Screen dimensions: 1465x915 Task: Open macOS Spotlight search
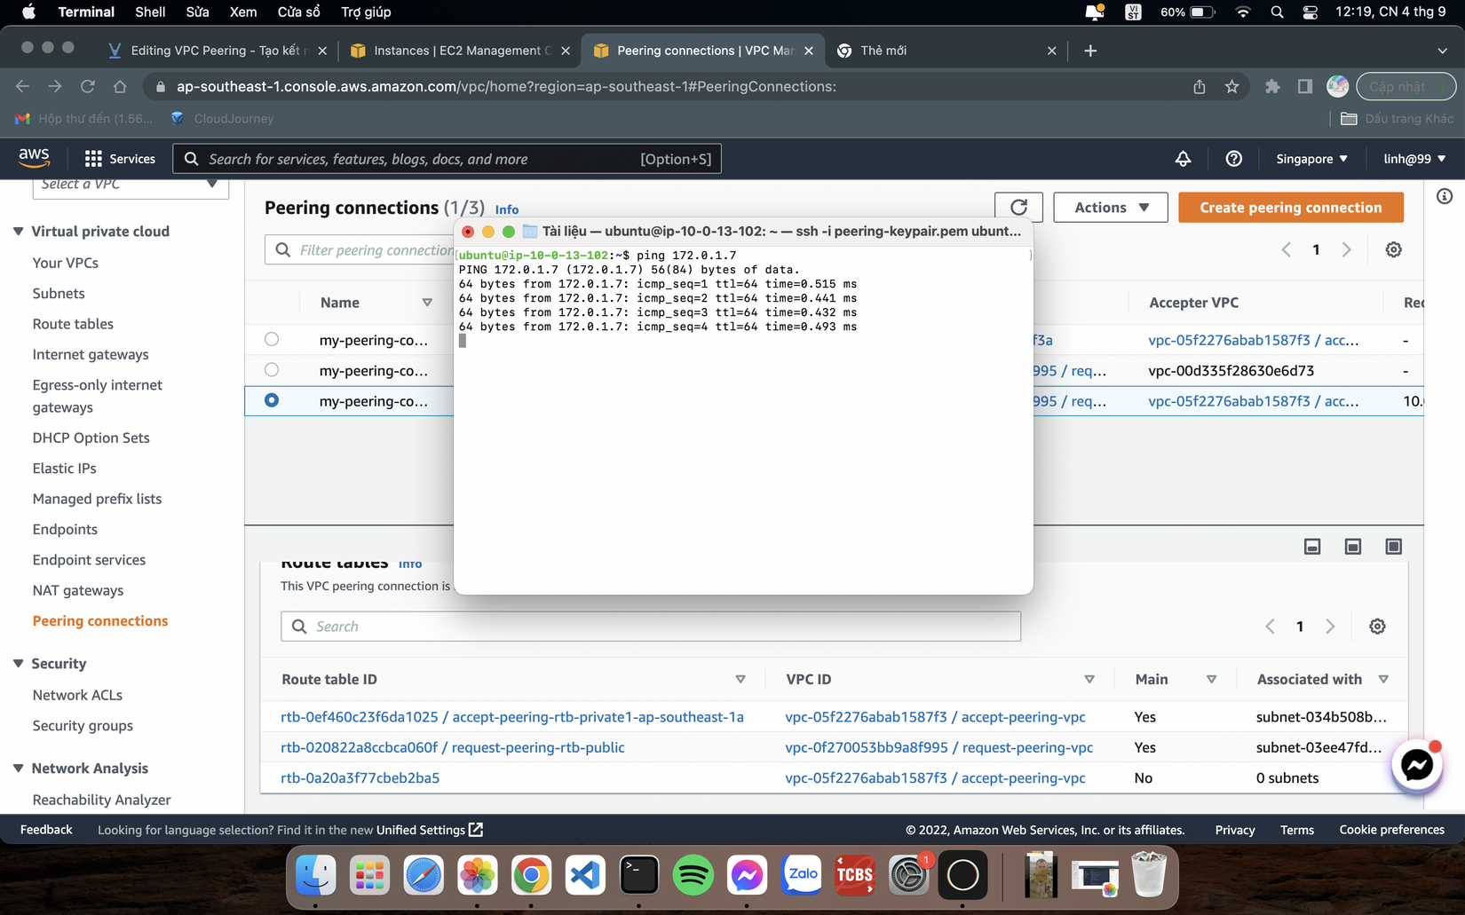[1277, 12]
